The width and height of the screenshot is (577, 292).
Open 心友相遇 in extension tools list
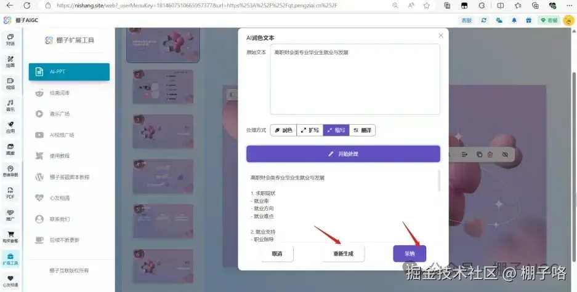[69, 198]
